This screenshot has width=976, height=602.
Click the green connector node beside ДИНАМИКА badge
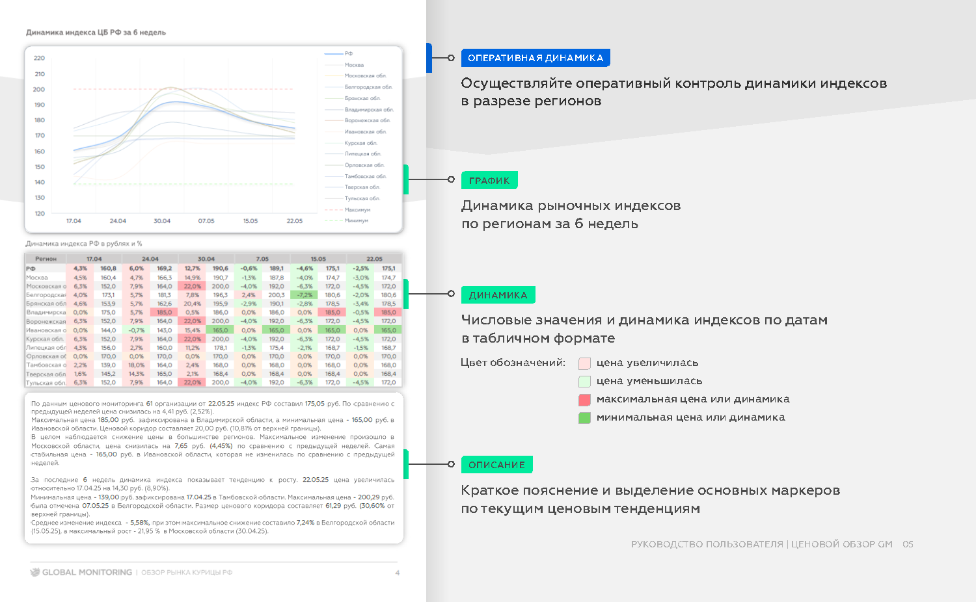tap(452, 294)
